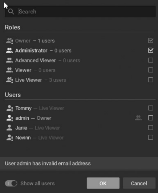
Task: Click the Advanced Viewer role icon
Action: tap(9, 60)
